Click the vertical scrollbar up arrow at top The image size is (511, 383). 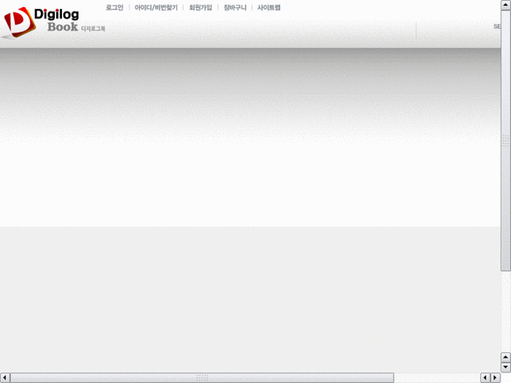505,5
